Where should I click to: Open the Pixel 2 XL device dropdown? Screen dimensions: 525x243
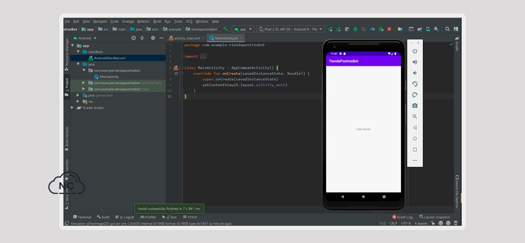click(x=291, y=29)
